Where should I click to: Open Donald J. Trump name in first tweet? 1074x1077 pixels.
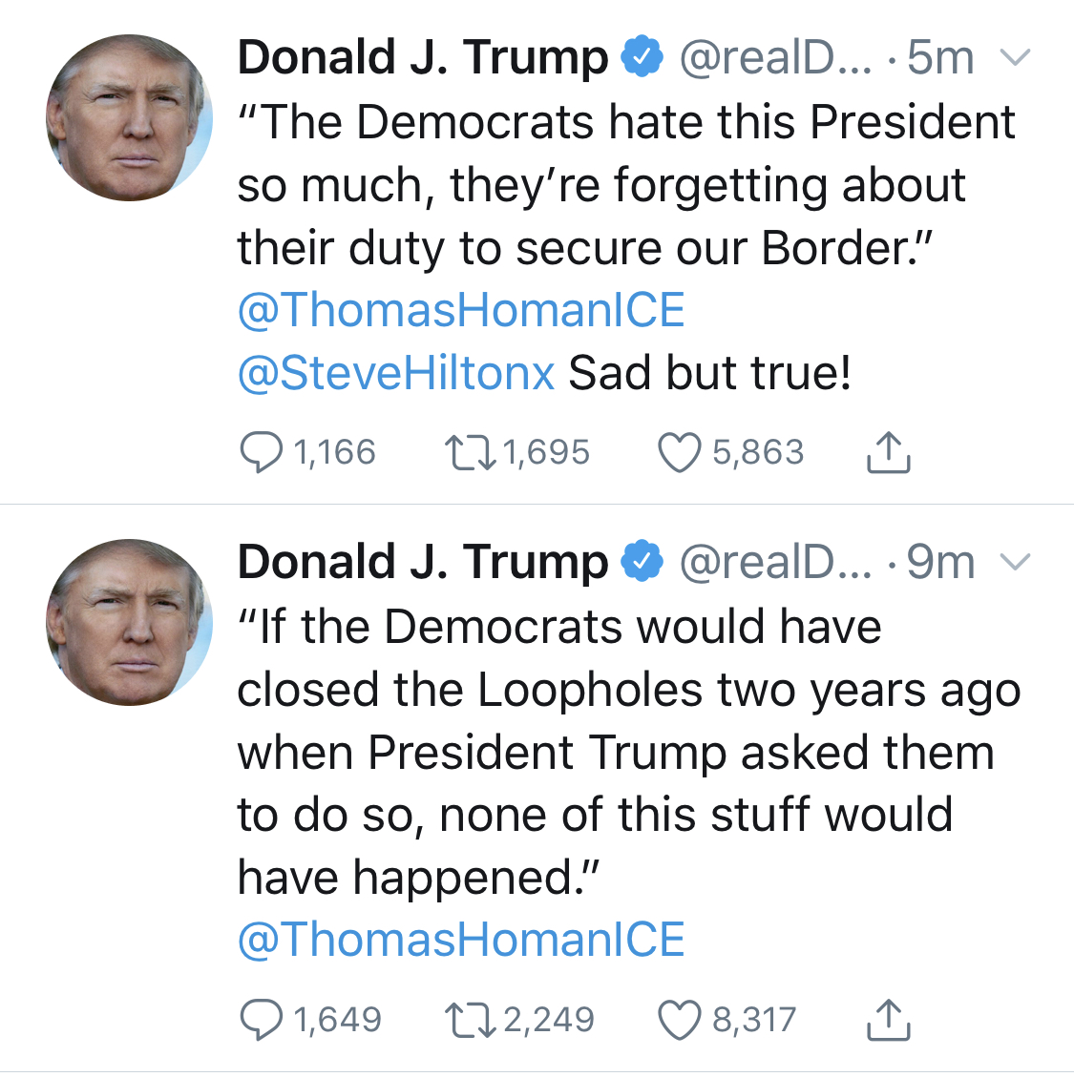pos(422,57)
